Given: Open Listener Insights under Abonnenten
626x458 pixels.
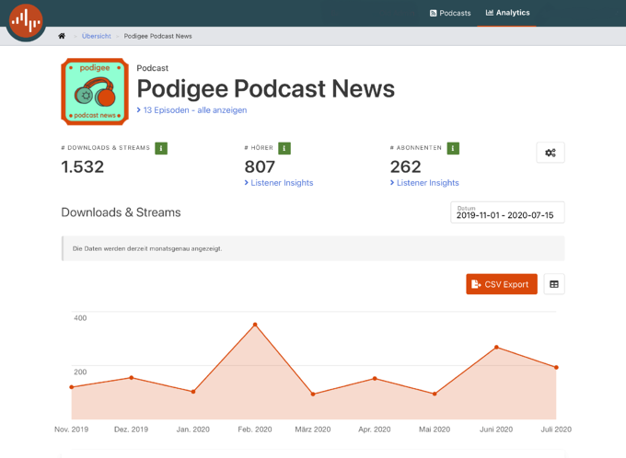Looking at the screenshot, I should pos(424,183).
